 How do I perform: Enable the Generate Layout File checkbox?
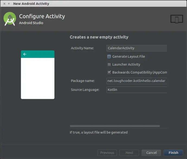(x=109, y=56)
